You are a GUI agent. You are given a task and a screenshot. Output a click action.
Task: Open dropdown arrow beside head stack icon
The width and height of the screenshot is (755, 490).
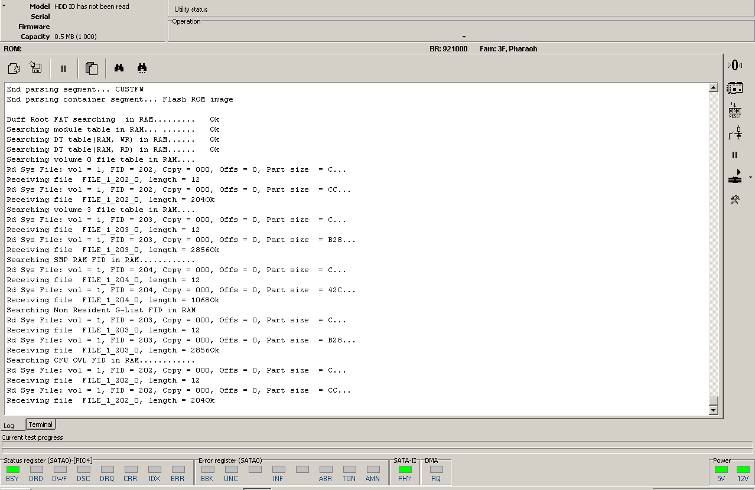[x=750, y=177]
